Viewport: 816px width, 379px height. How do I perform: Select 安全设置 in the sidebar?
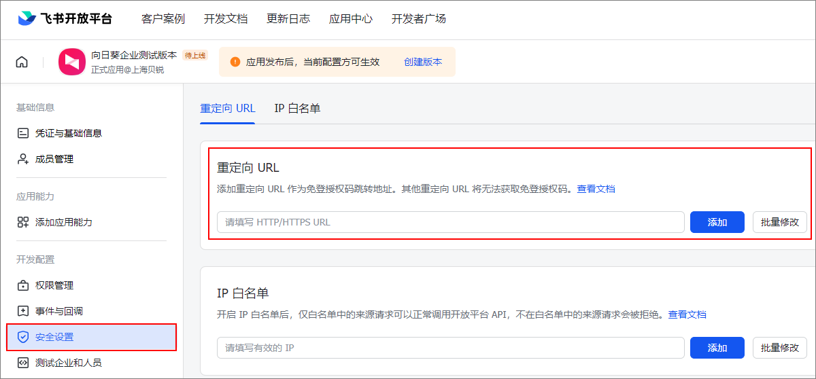(91, 337)
